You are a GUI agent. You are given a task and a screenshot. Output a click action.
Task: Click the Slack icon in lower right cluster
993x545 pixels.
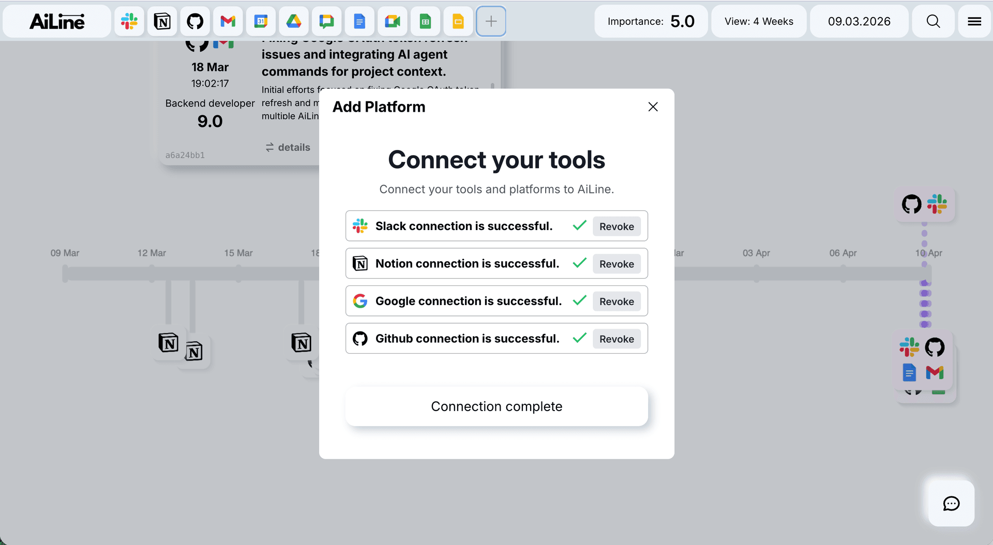[909, 347]
